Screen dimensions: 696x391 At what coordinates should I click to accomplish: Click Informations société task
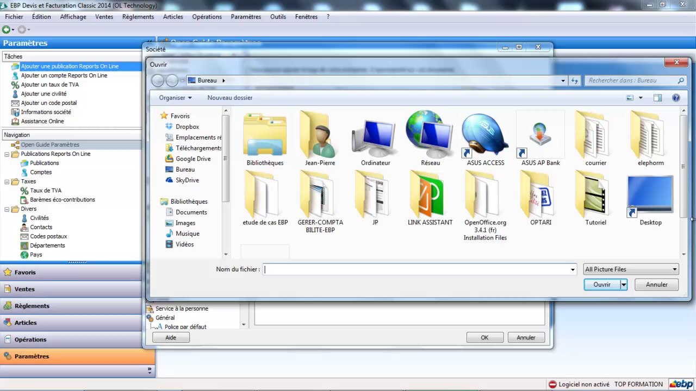pyautogui.click(x=46, y=112)
